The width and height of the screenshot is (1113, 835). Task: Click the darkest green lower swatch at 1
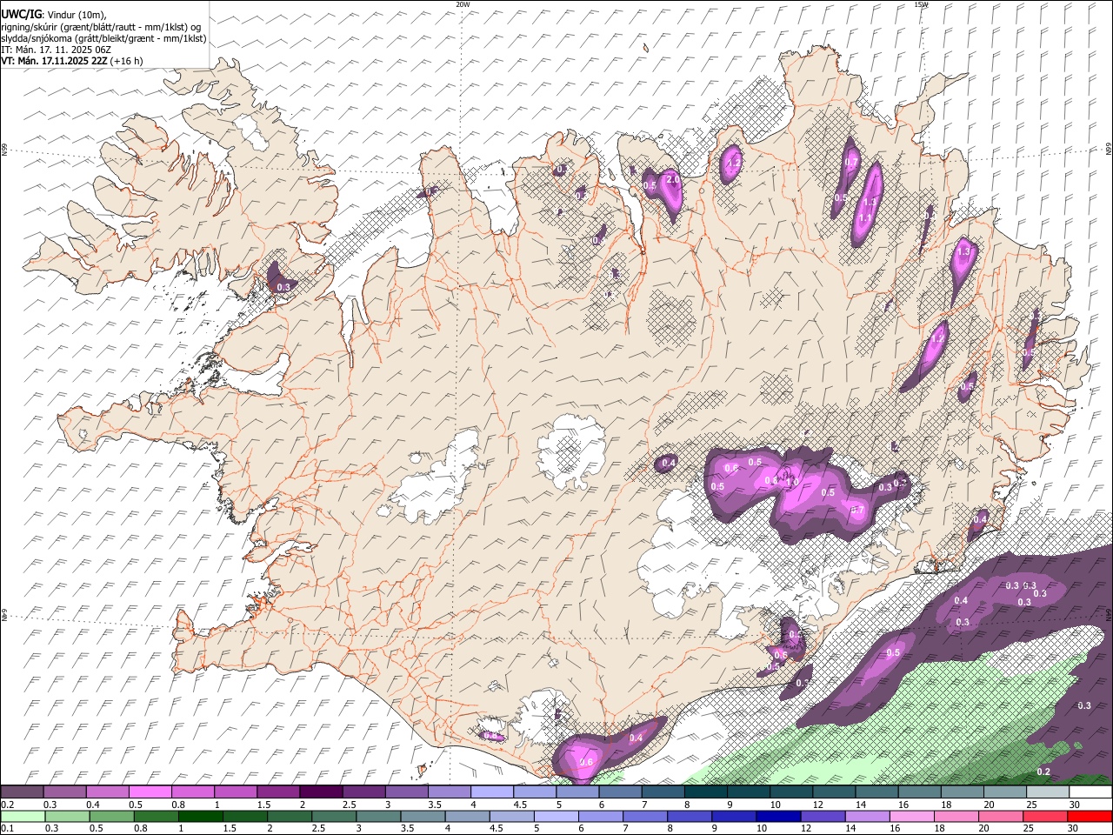click(x=201, y=816)
